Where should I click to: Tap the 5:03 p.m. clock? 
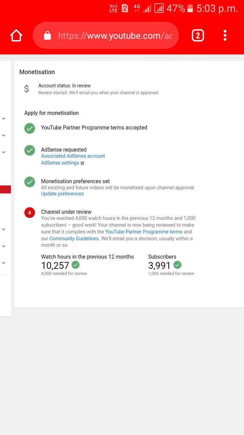[217, 8]
